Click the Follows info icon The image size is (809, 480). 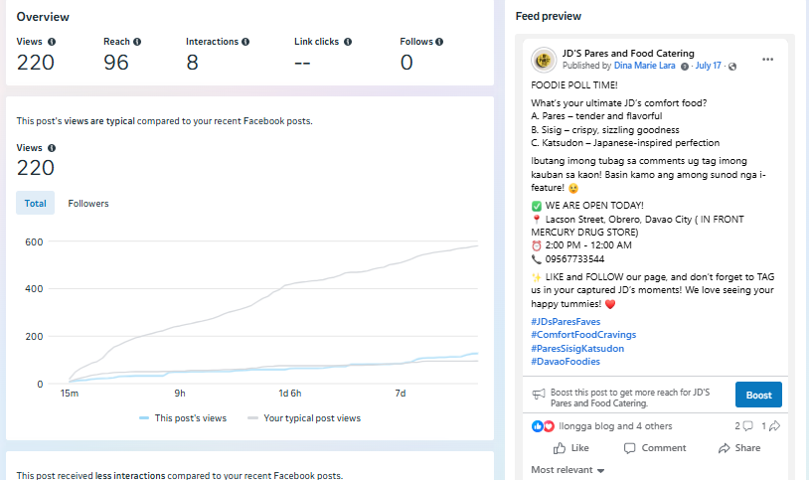[x=439, y=42]
